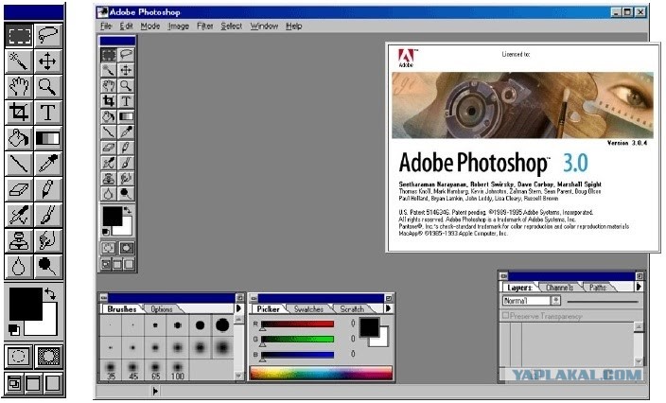
Task: Select the Rubber Stamp tool in large toolbox
Action: pos(19,241)
